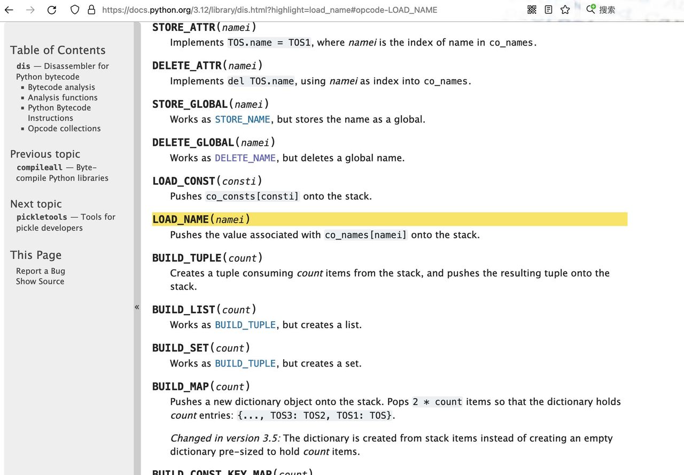Enter reader view via the page icon
The height and width of the screenshot is (475, 684).
548,9
